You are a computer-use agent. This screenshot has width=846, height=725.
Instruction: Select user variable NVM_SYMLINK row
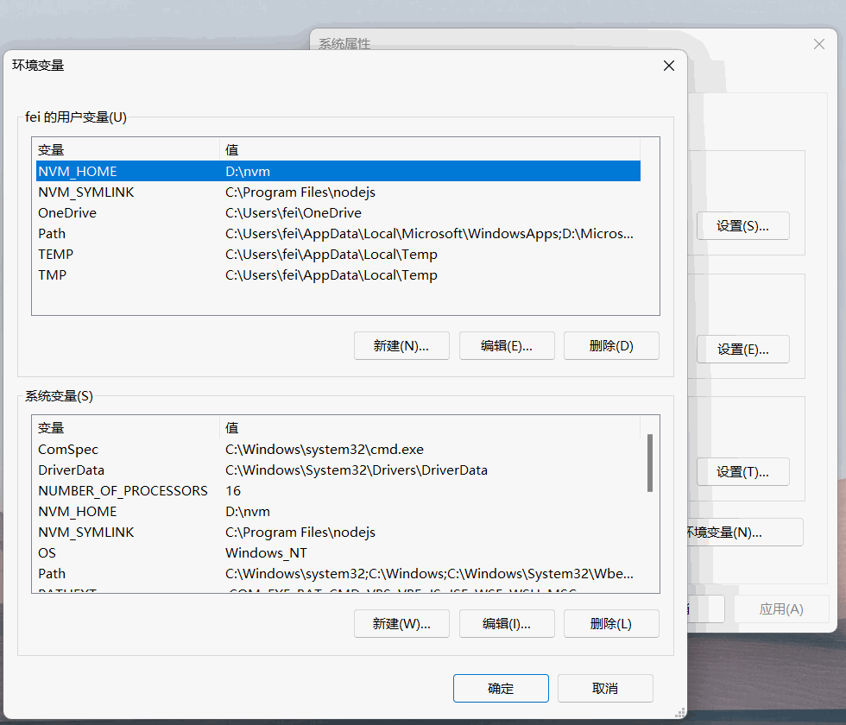click(338, 192)
